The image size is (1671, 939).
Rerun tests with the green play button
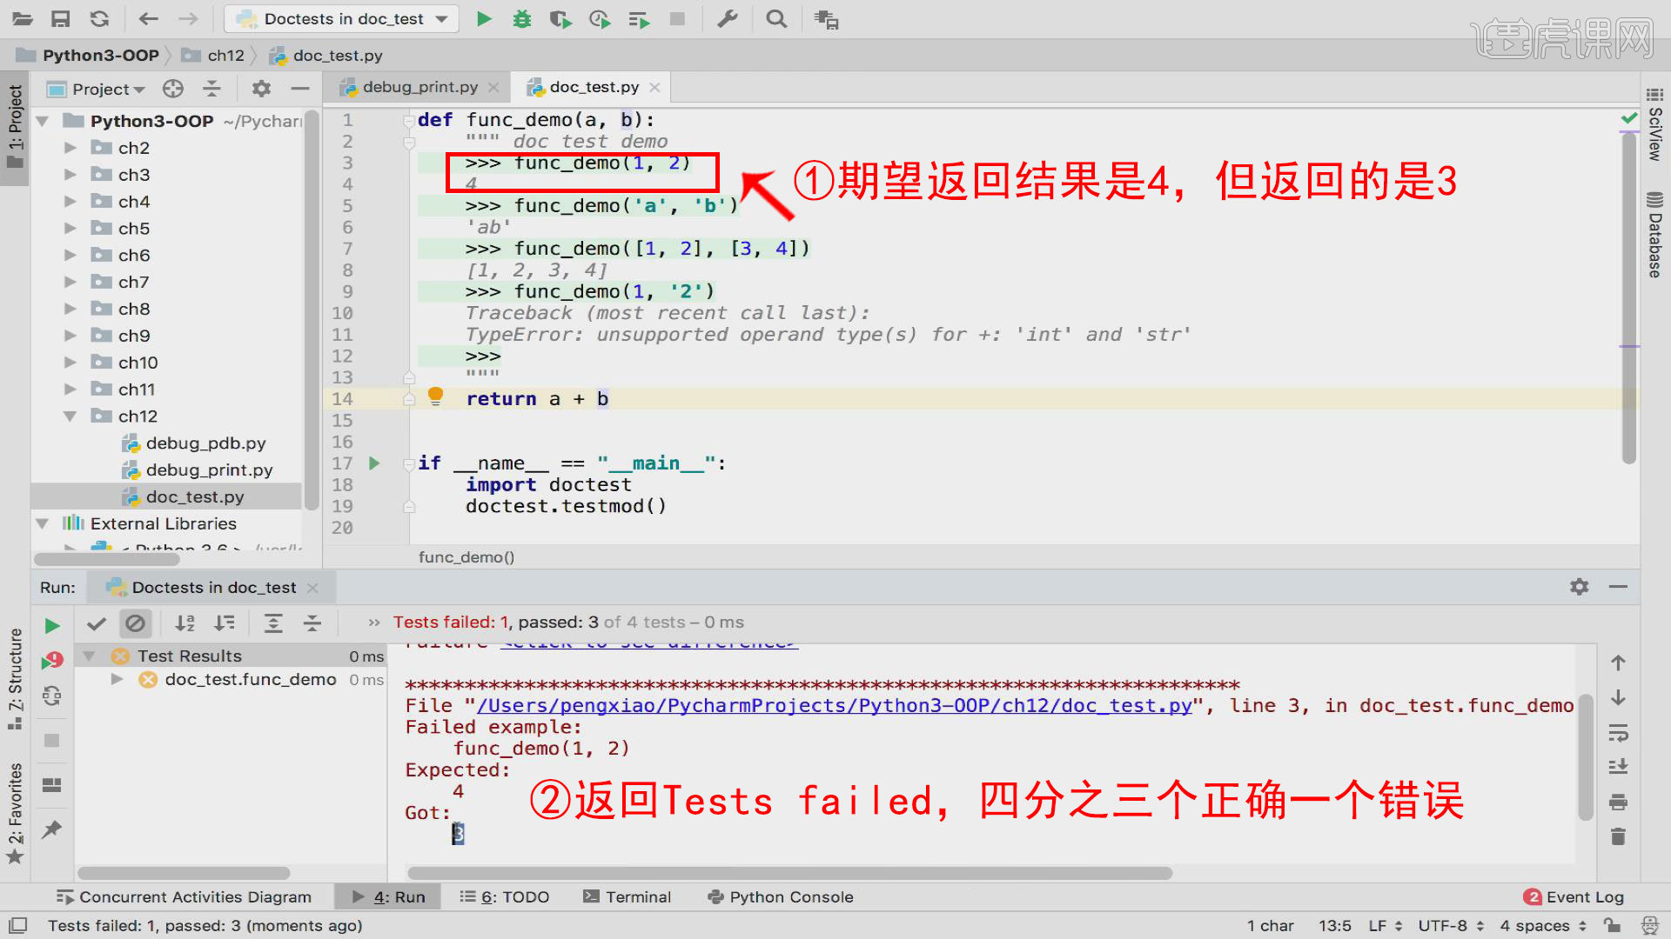click(x=50, y=624)
